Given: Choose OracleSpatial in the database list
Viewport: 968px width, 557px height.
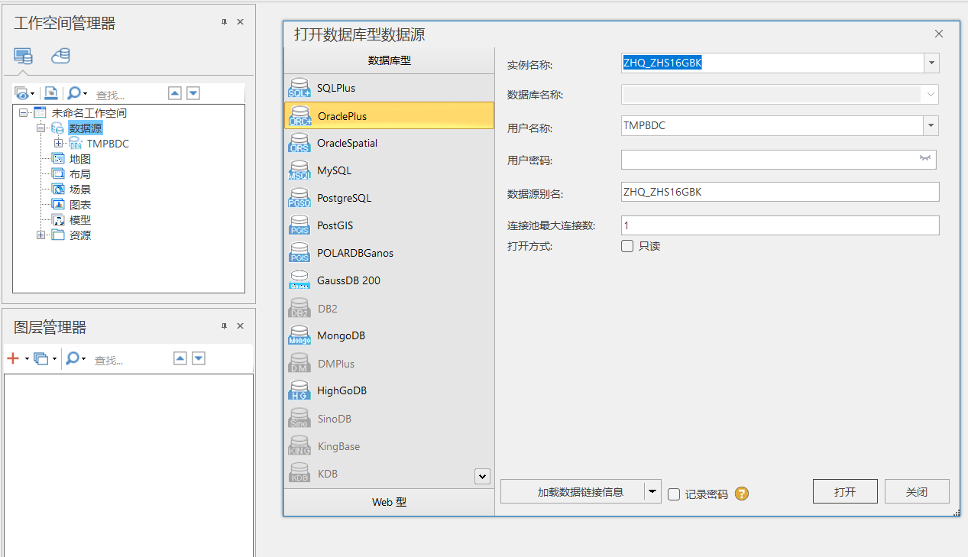Looking at the screenshot, I should click(389, 143).
